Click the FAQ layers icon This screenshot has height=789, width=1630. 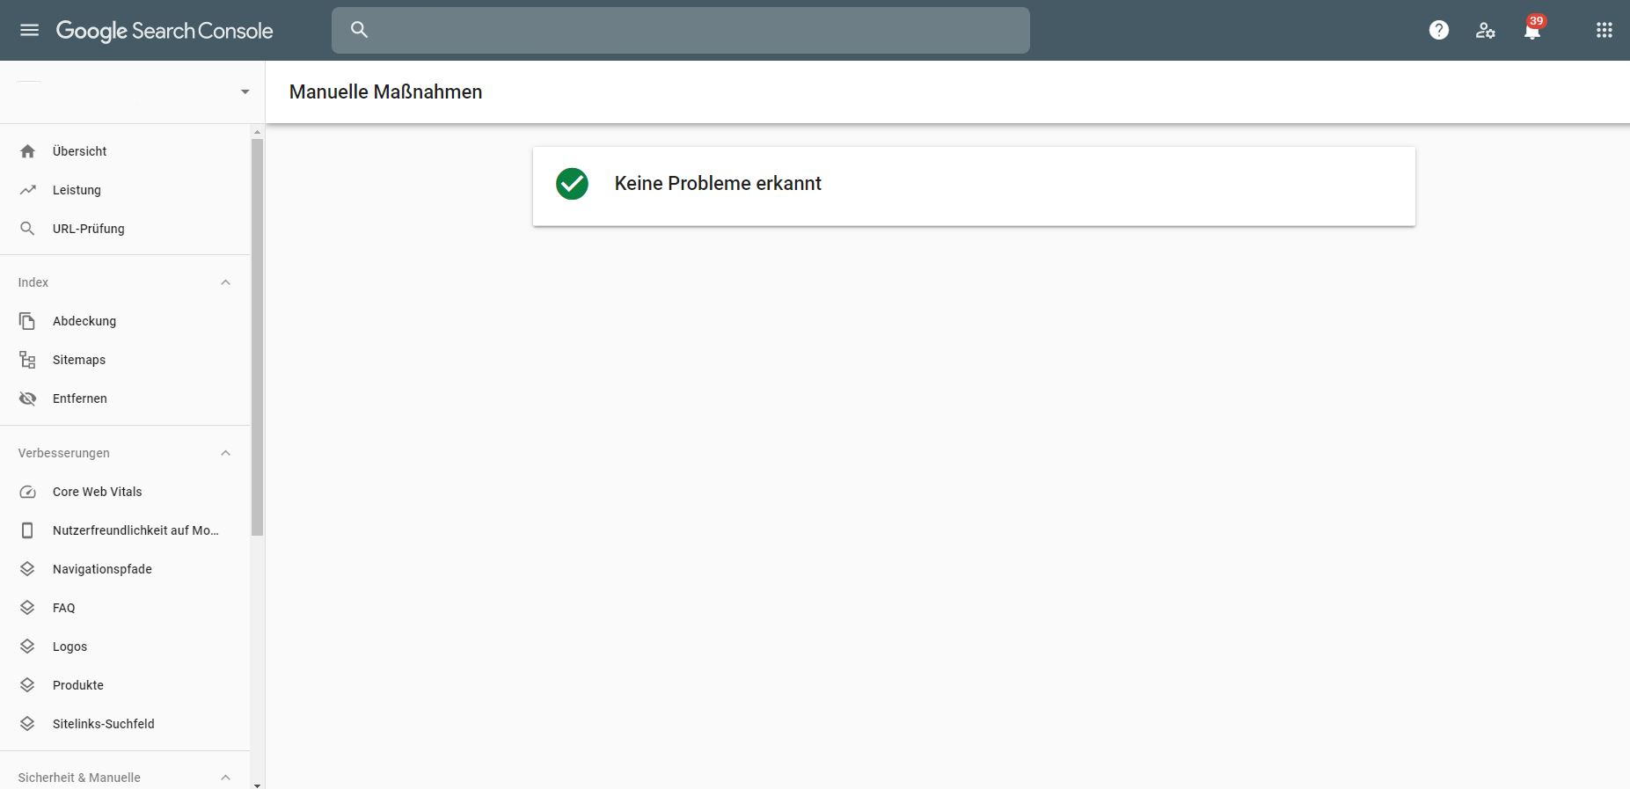pyautogui.click(x=27, y=608)
